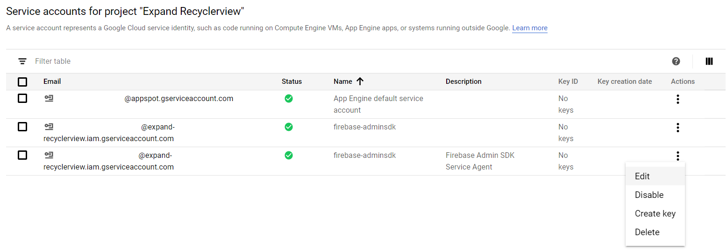Click the filter table icon
Viewport: 727px width, 251px height.
tap(22, 61)
